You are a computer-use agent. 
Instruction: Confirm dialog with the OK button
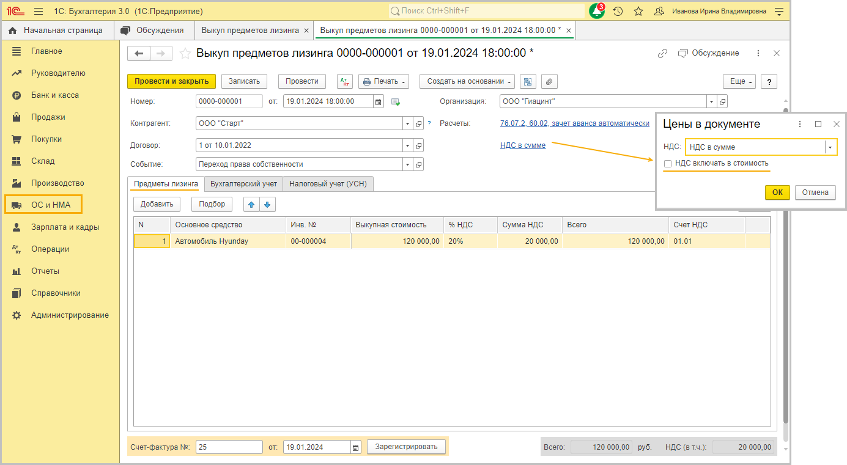coord(777,192)
